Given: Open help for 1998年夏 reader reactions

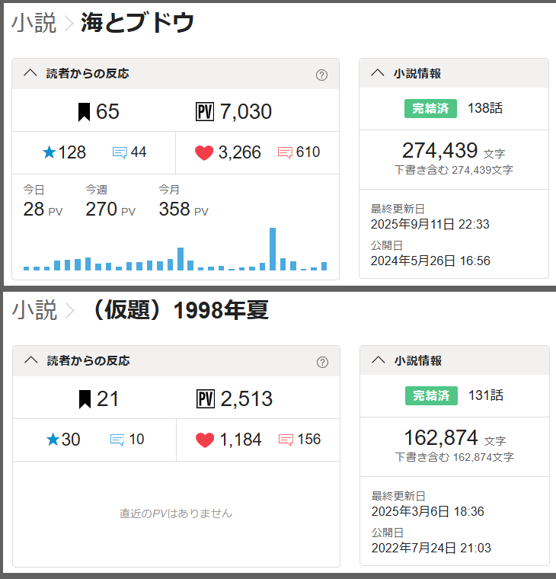Looking at the screenshot, I should pos(322,361).
